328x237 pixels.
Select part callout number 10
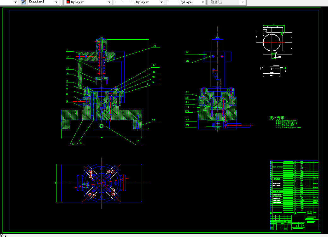[x=73, y=144]
